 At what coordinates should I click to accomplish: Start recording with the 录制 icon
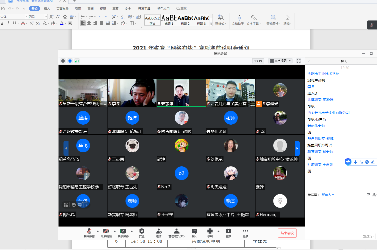[x=210, y=231]
